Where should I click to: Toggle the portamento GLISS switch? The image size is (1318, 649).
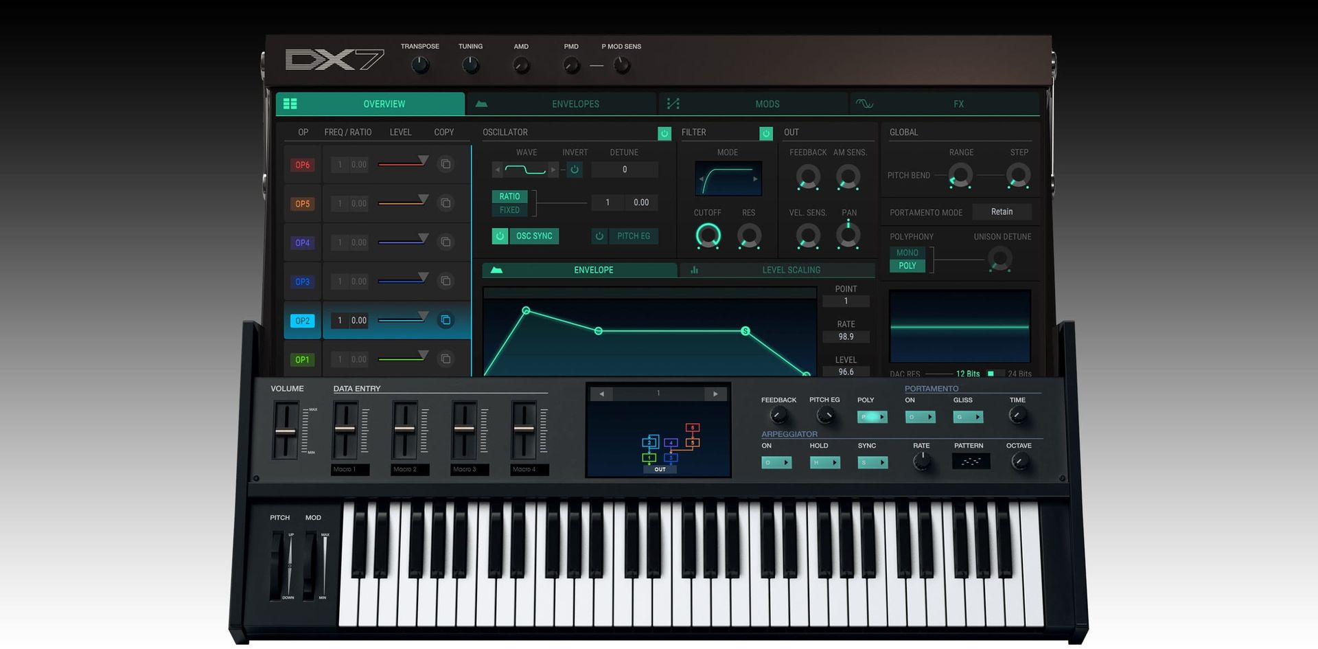(969, 417)
